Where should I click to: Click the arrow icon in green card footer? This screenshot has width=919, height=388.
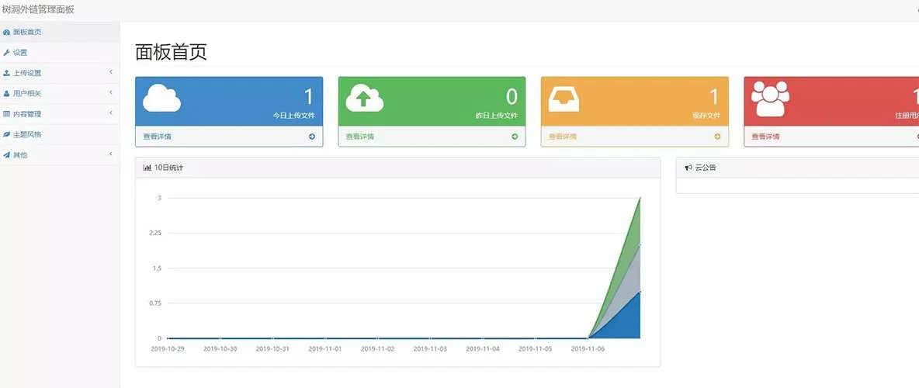coord(515,137)
